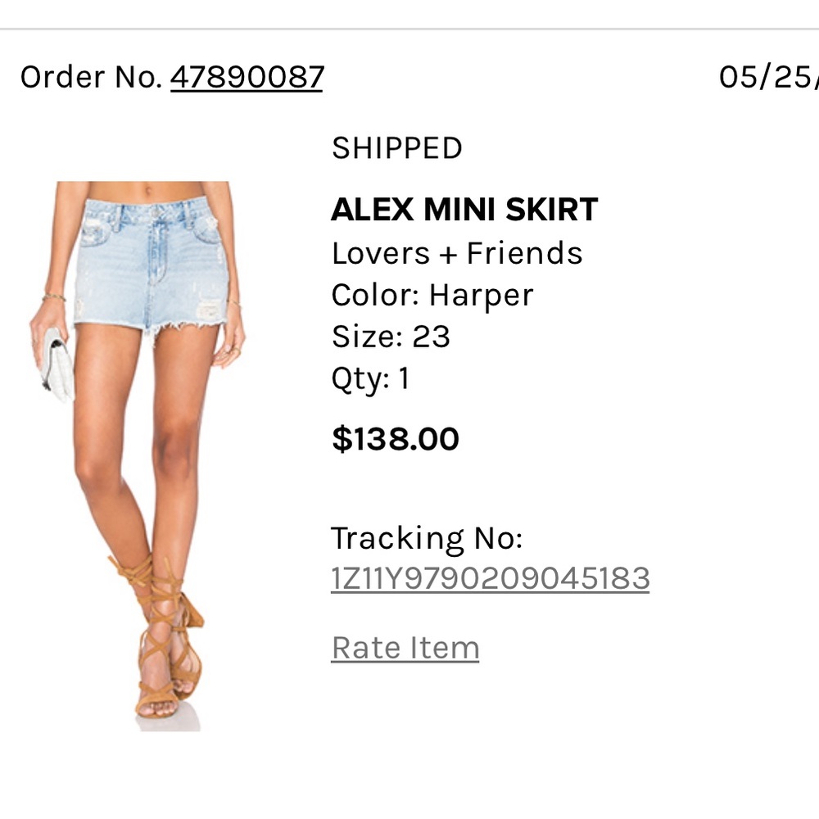819x819 pixels.
Task: Open the Lovers + Friends brand page
Action: click(x=457, y=253)
